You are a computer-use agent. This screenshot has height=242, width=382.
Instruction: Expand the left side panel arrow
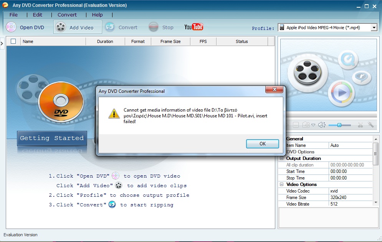[2, 44]
